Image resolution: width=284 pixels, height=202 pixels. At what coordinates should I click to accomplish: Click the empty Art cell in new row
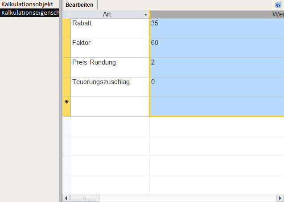pyautogui.click(x=110, y=106)
